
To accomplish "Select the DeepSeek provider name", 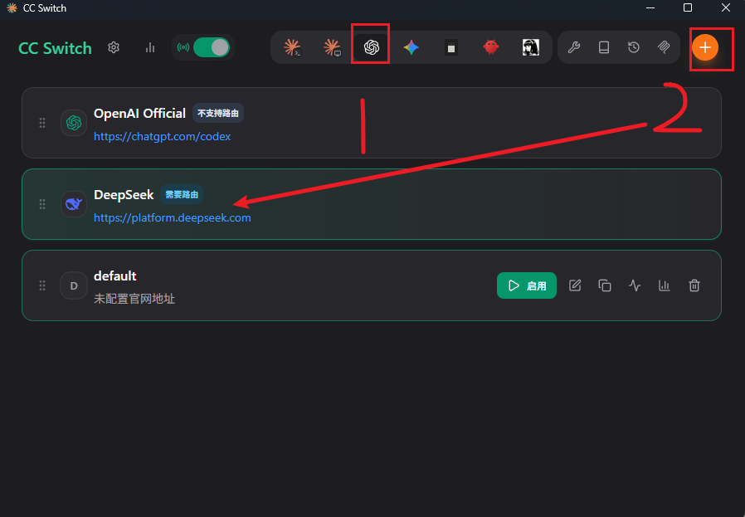I will point(124,195).
